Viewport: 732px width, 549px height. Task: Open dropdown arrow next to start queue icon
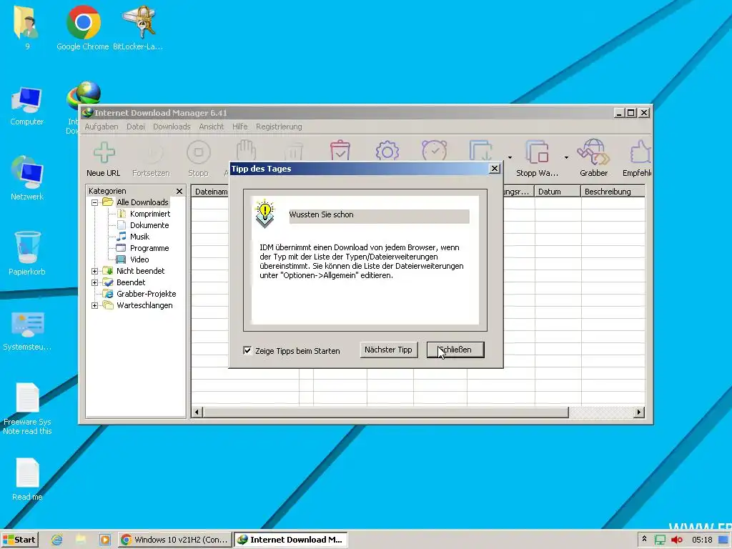(510, 157)
